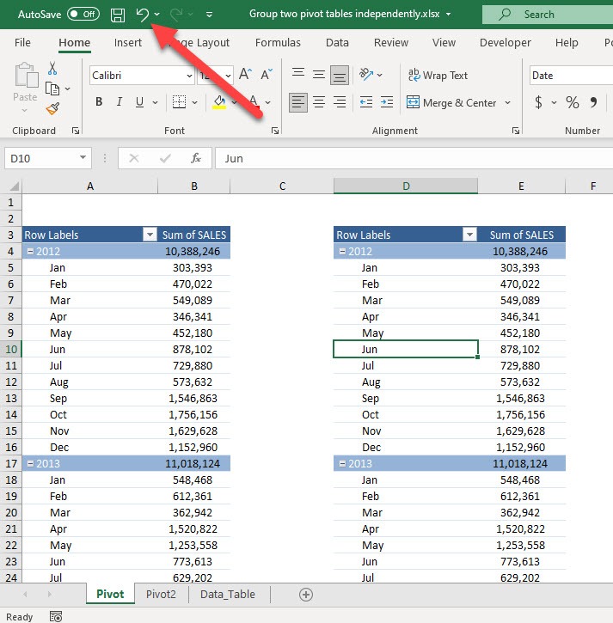Switch to the Data_Table sheet tab
Screen dimensions: 613x623
[x=227, y=594]
